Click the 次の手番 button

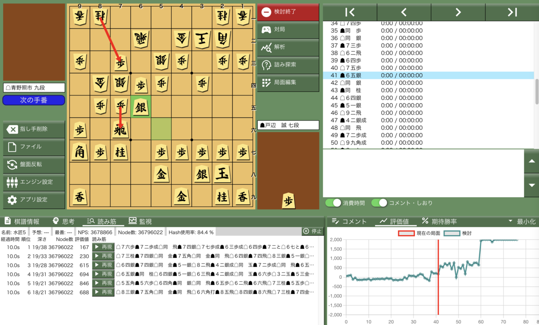click(x=33, y=101)
